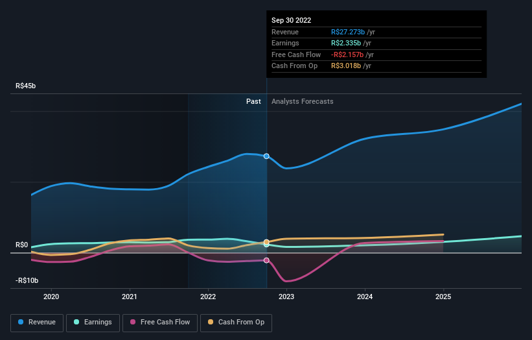
Task: Click the Past section label
Action: pyautogui.click(x=253, y=101)
